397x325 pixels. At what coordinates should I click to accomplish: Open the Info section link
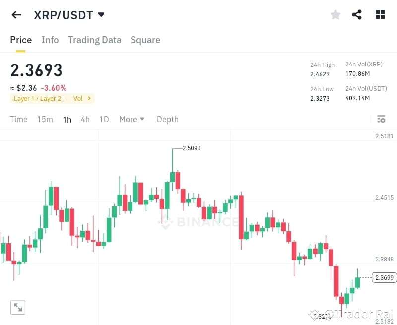coord(50,40)
